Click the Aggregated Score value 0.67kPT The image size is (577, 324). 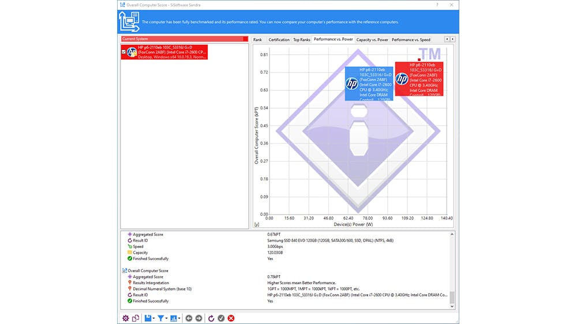[x=273, y=234]
